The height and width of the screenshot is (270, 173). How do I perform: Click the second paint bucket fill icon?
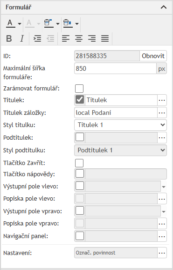[x=68, y=23]
